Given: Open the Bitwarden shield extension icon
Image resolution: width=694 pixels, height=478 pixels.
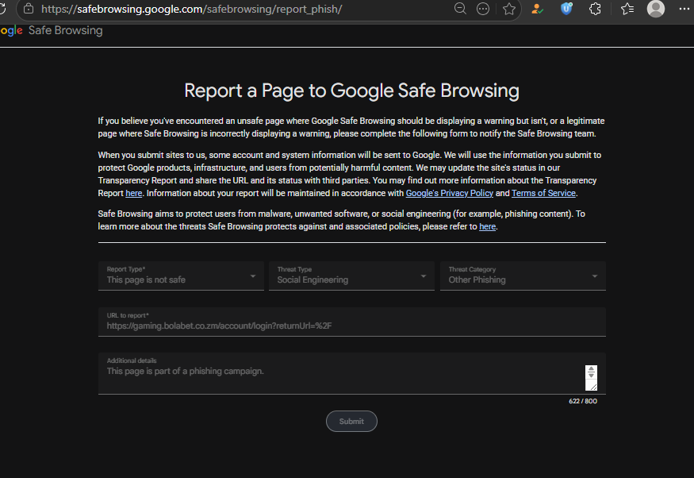Looking at the screenshot, I should tap(566, 9).
